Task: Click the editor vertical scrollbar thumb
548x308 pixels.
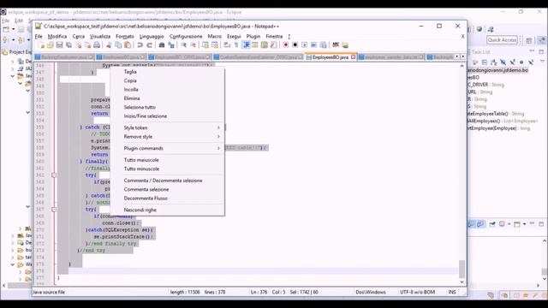Action: [x=462, y=269]
